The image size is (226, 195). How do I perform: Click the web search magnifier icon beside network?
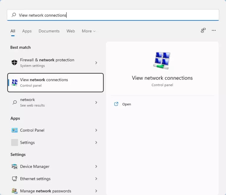click(14, 103)
